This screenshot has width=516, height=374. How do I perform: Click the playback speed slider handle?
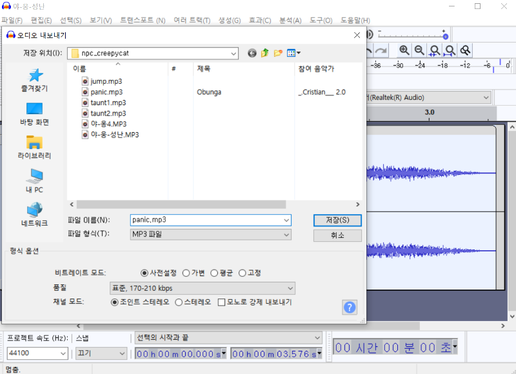[445, 35]
